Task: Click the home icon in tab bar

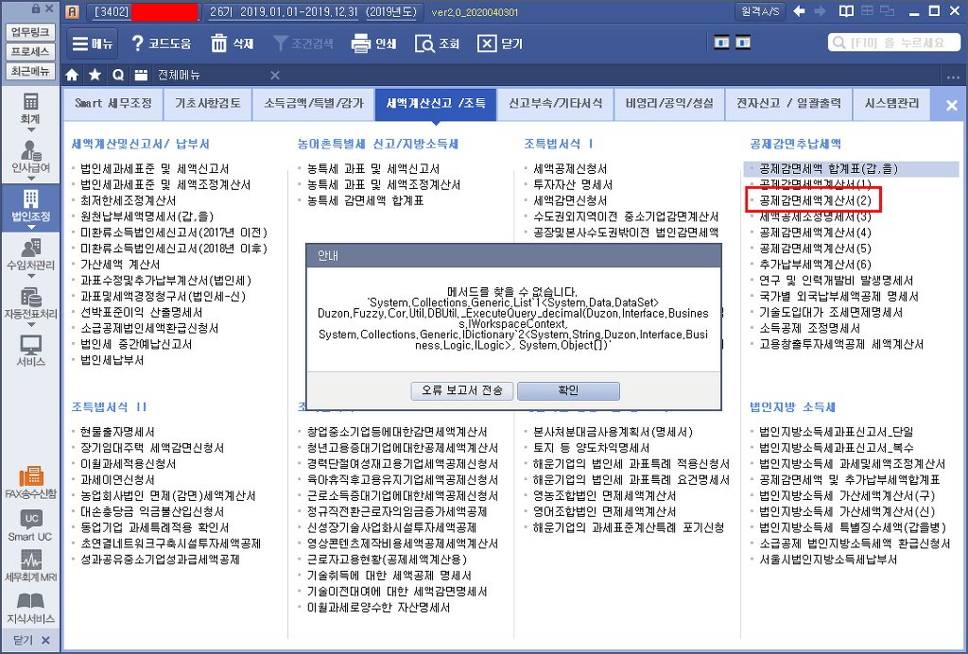Action: click(72, 75)
